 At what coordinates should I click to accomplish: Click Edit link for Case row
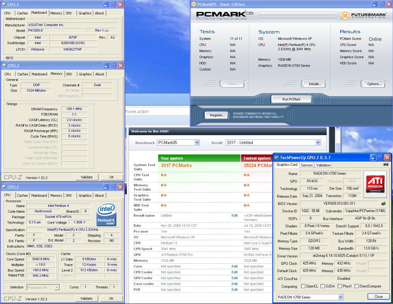click(x=235, y=266)
